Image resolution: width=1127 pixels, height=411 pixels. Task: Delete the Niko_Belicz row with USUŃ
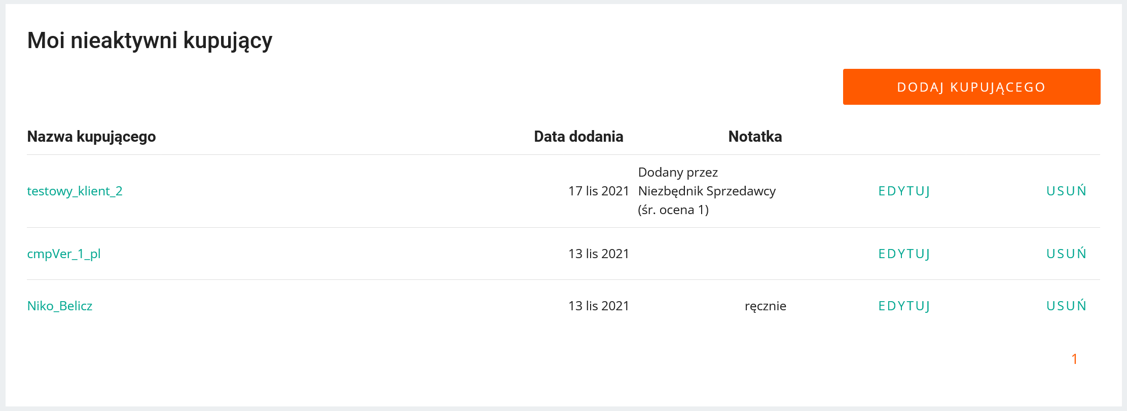point(1066,306)
